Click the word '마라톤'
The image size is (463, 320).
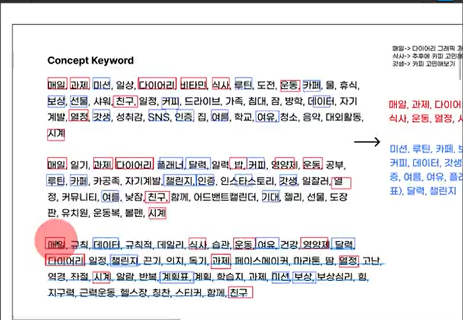pos(306,261)
